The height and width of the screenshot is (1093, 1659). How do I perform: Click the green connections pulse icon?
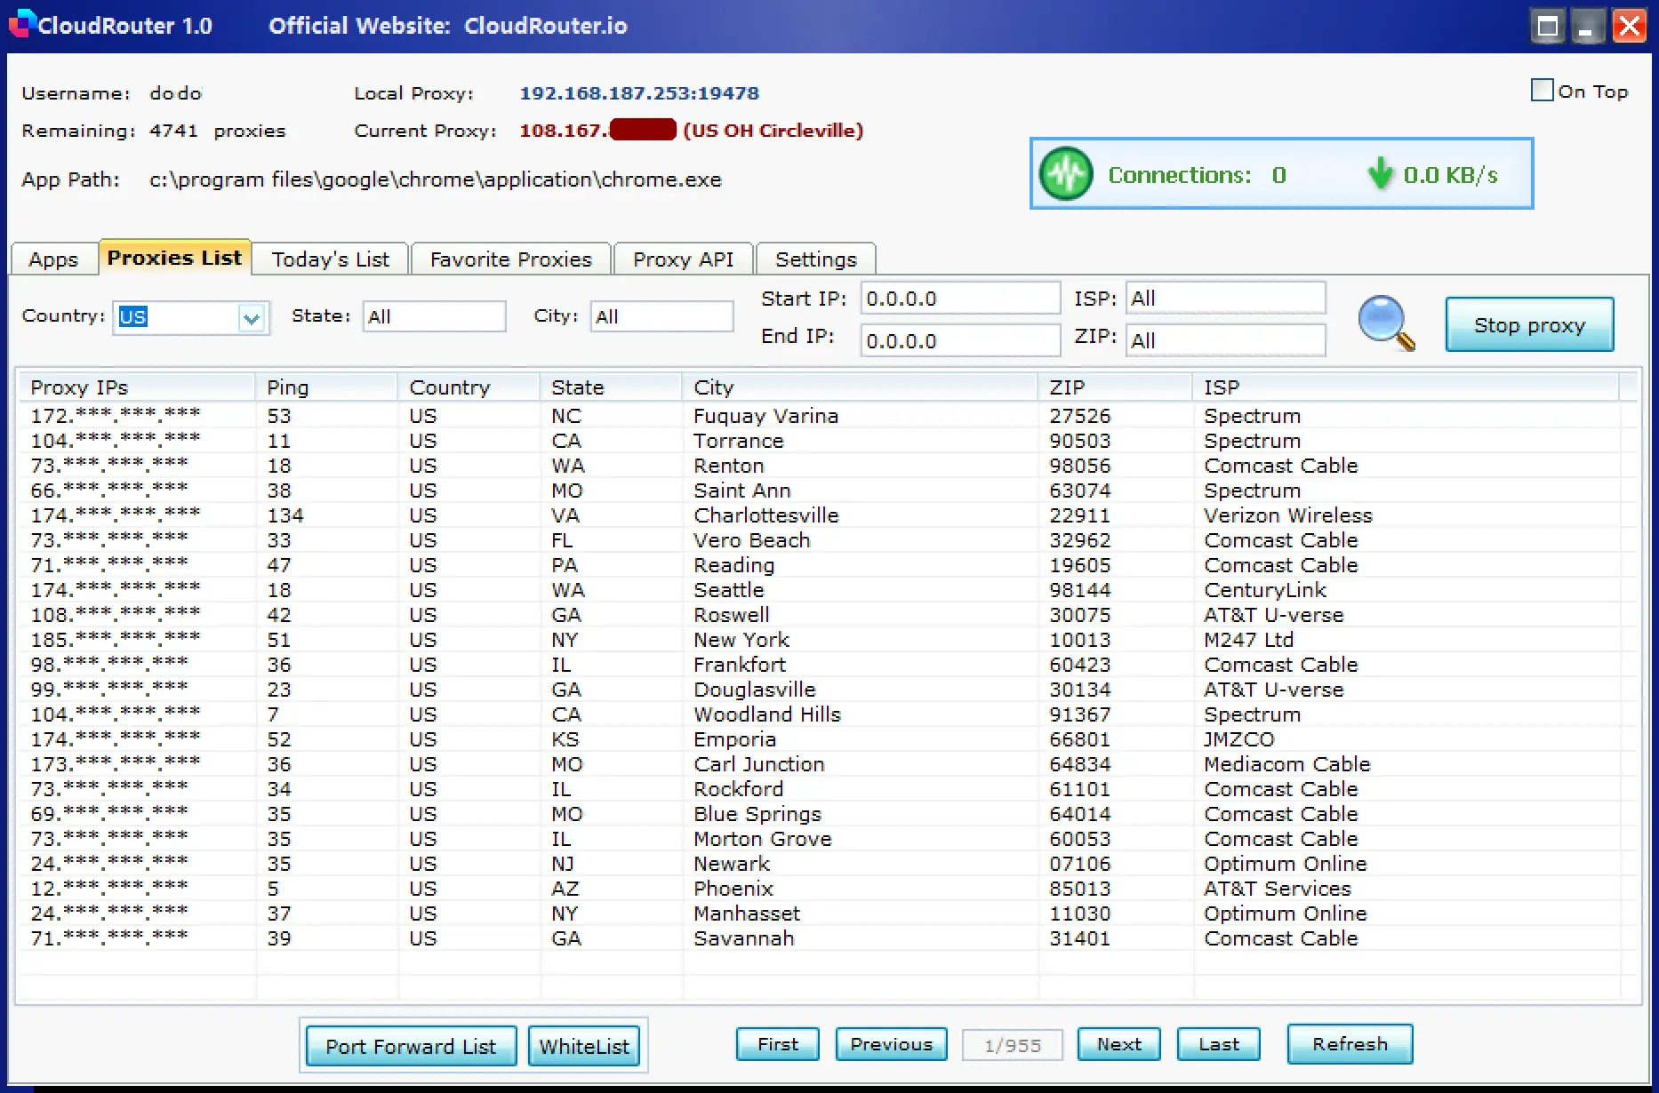pos(1066,174)
